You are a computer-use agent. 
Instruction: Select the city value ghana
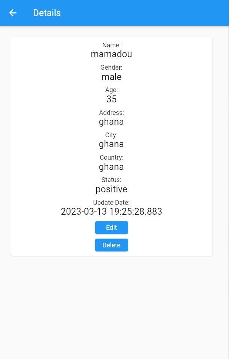[x=111, y=144]
